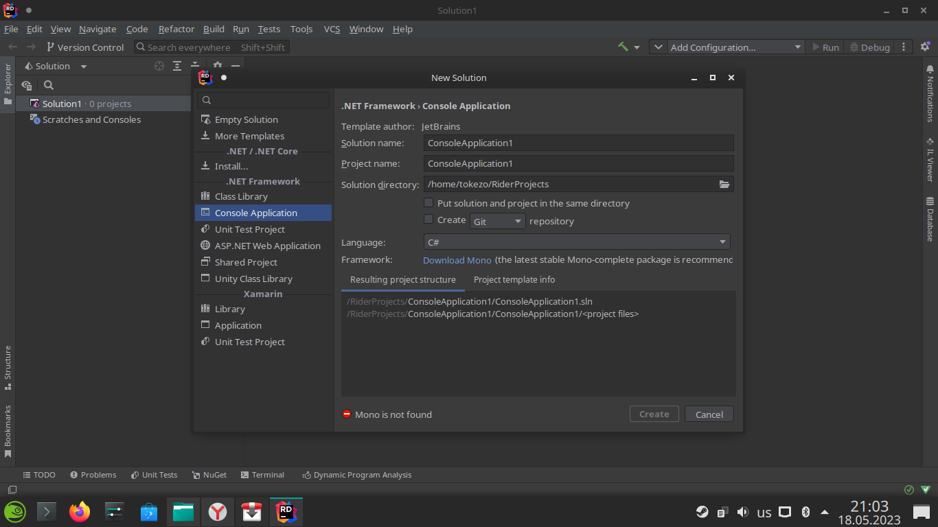Open the Refactor menu
This screenshot has width=938, height=527.
(176, 29)
